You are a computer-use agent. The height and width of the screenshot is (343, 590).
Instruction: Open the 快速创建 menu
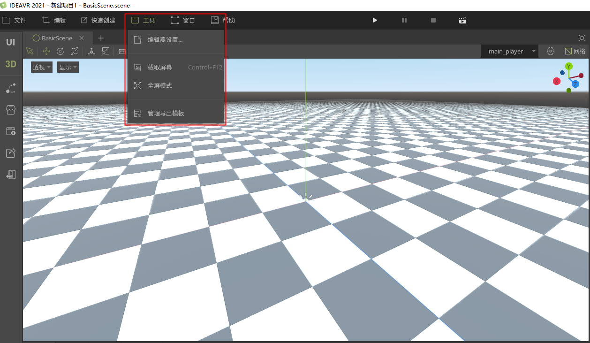click(x=98, y=20)
